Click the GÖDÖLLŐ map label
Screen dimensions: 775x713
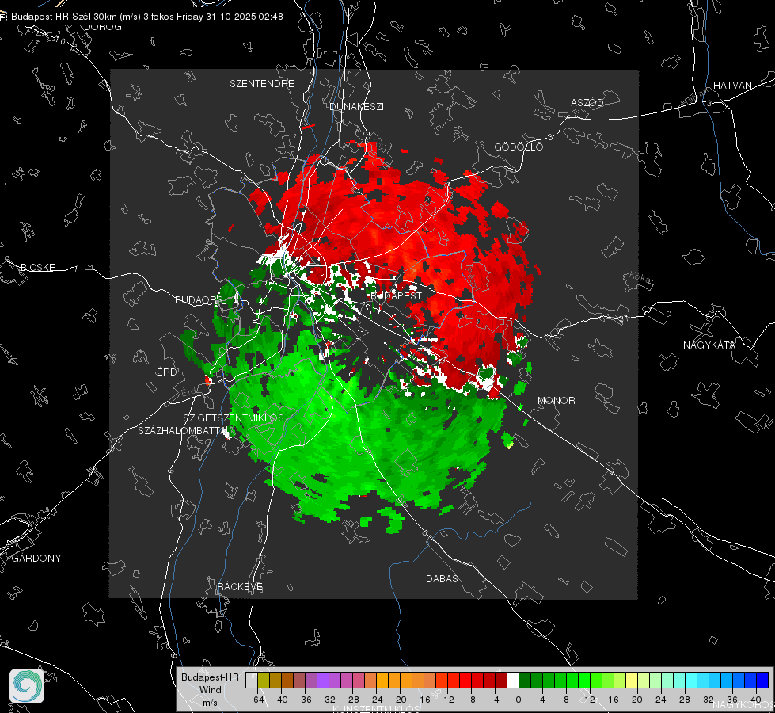tap(519, 147)
